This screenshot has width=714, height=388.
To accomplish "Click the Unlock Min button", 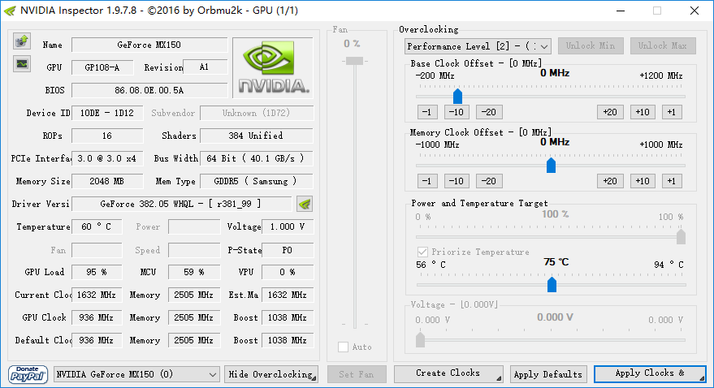I will [x=591, y=45].
